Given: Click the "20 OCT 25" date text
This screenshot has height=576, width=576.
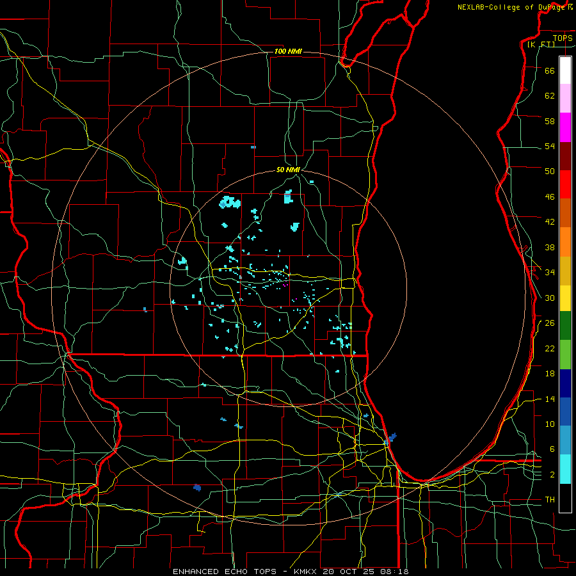Looking at the screenshot, I should (350, 572).
